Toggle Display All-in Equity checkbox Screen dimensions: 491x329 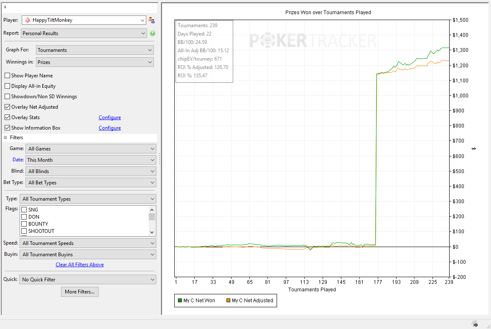(8, 86)
